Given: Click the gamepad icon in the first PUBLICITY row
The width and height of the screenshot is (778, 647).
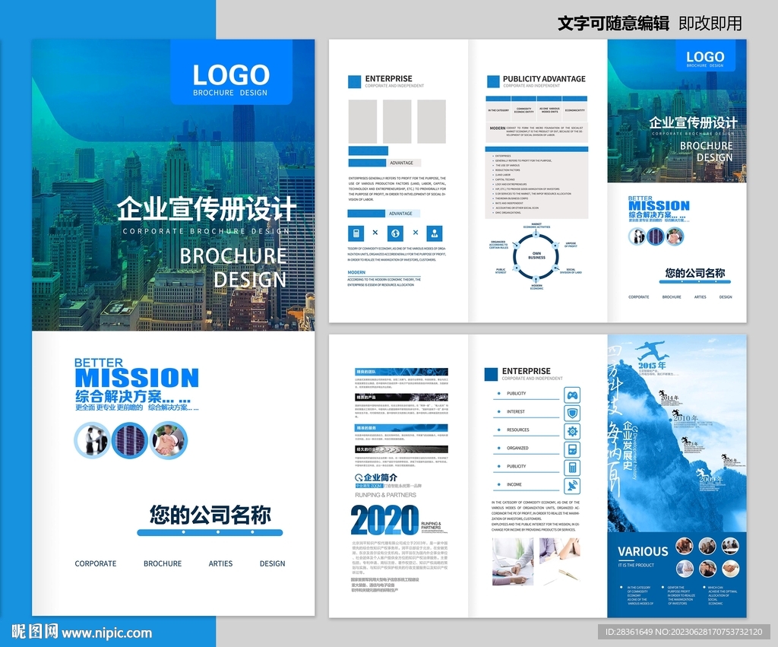Looking at the screenshot, I should pos(572,395).
